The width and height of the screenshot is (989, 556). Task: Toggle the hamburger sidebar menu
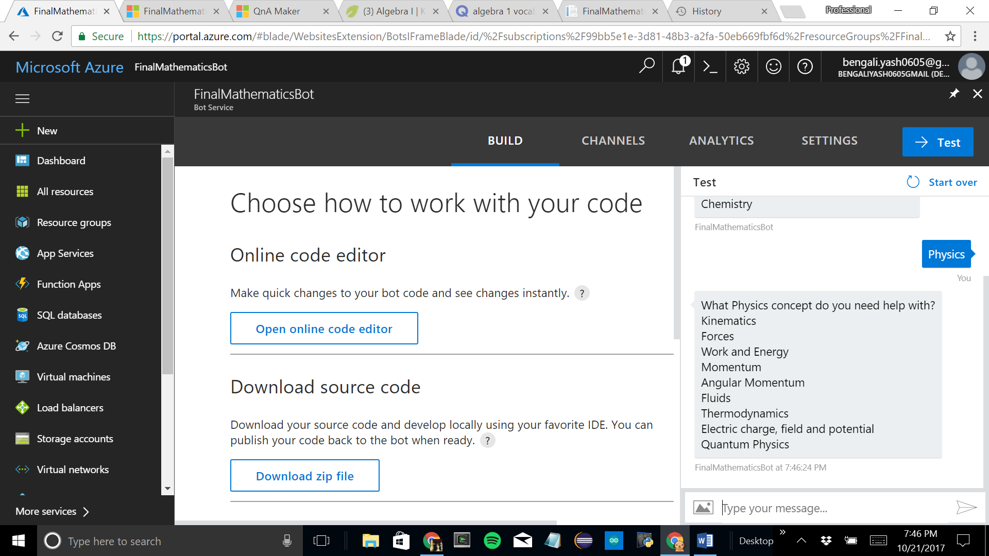pos(22,99)
